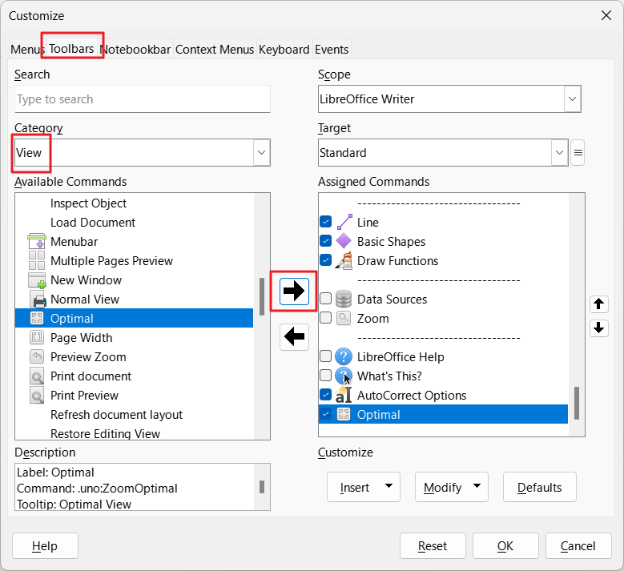Click the Line tool icon in Assigned Commands
This screenshot has width=624, height=571.
(x=344, y=222)
